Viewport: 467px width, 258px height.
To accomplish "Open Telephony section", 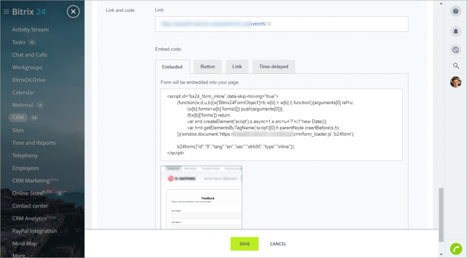I will coord(25,156).
